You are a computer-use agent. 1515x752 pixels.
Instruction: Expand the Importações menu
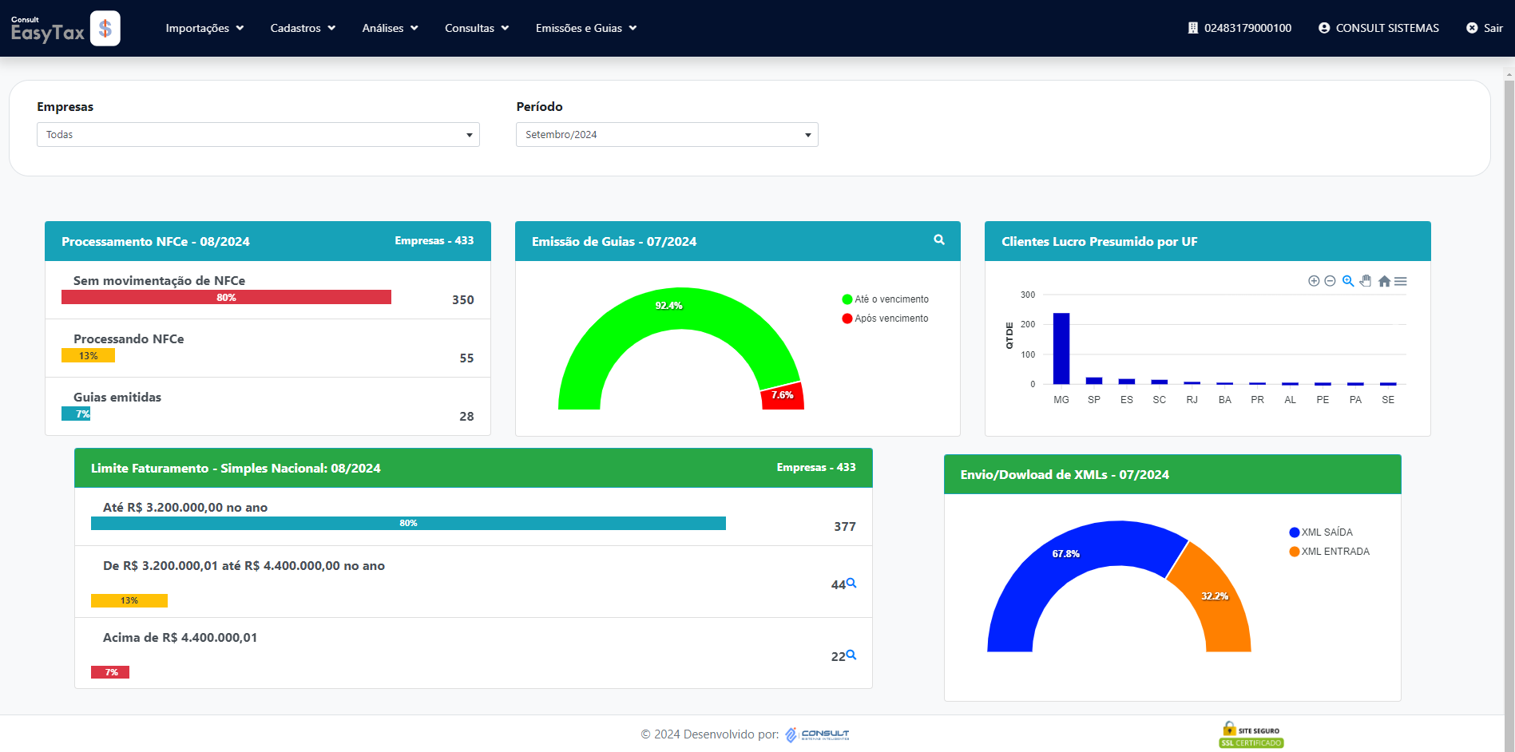pos(204,28)
